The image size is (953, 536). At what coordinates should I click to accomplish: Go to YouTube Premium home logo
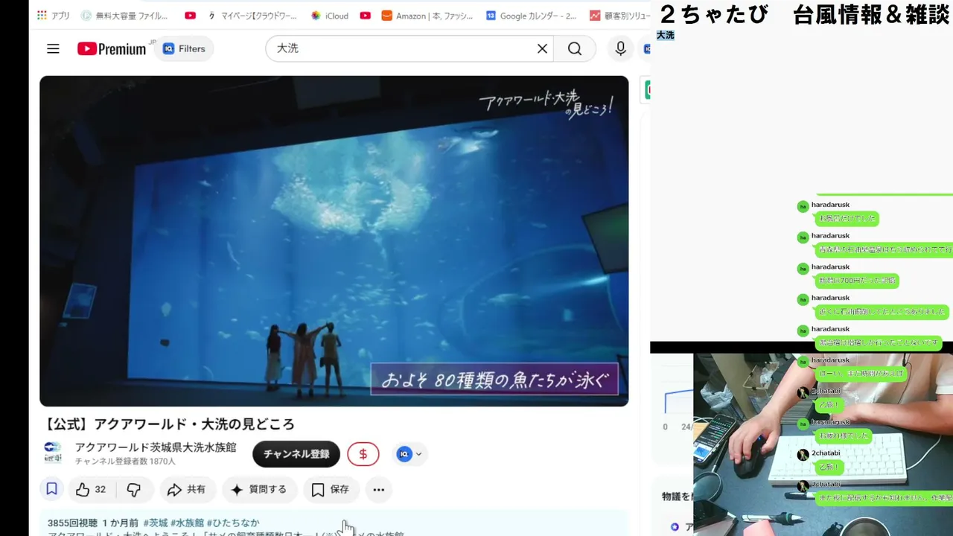112,49
